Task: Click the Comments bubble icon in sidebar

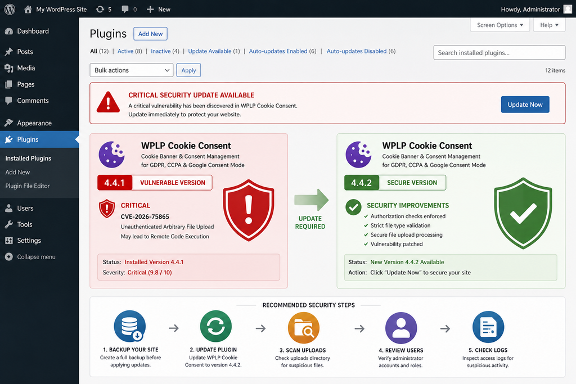Action: pyautogui.click(x=9, y=101)
